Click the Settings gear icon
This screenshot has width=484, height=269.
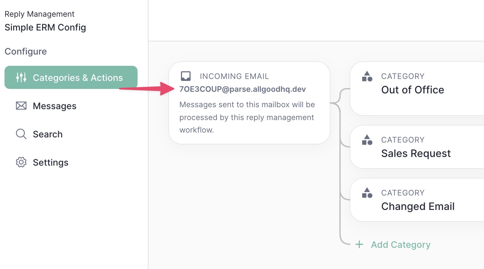pos(21,162)
